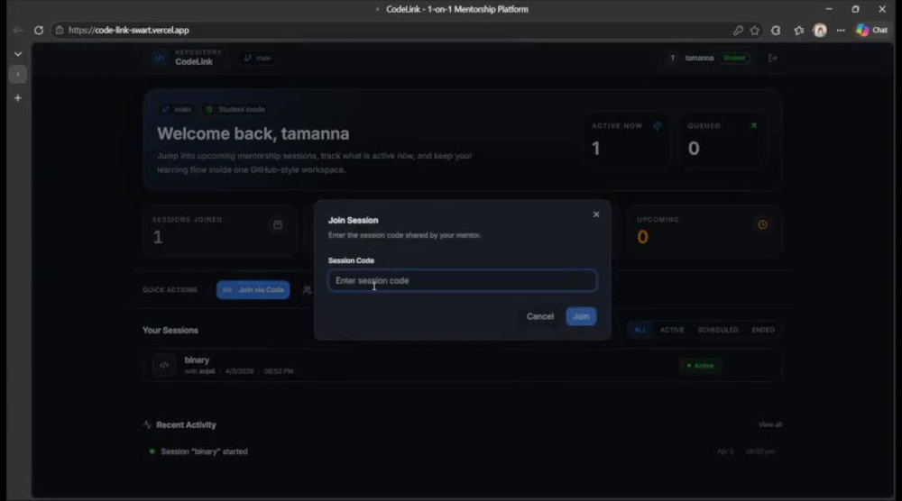Cancel the Join Session dialog
Screen dimensions: 902x501
click(x=539, y=316)
